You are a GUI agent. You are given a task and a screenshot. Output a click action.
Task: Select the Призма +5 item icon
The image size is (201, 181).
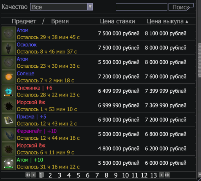pyautogui.click(x=9, y=120)
